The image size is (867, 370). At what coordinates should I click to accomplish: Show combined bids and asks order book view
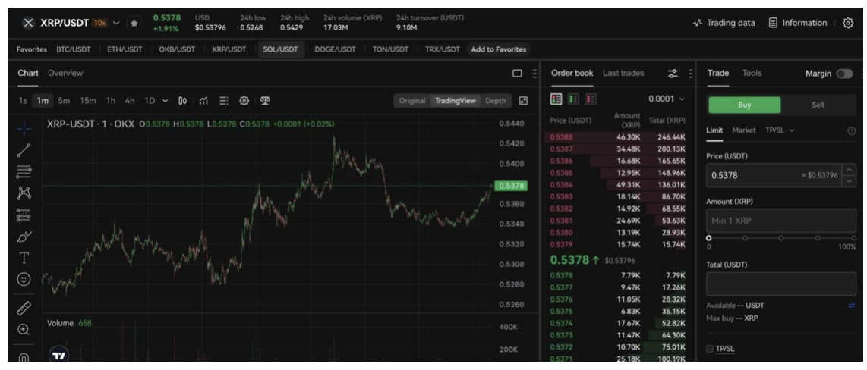556,99
